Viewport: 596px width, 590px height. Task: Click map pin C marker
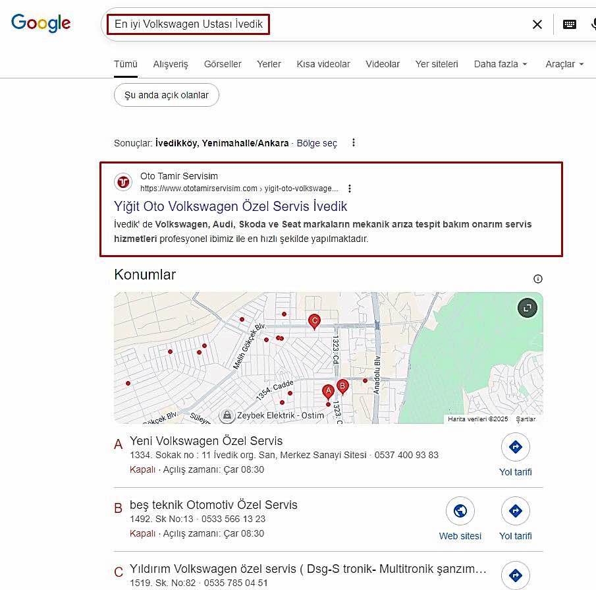click(x=315, y=321)
